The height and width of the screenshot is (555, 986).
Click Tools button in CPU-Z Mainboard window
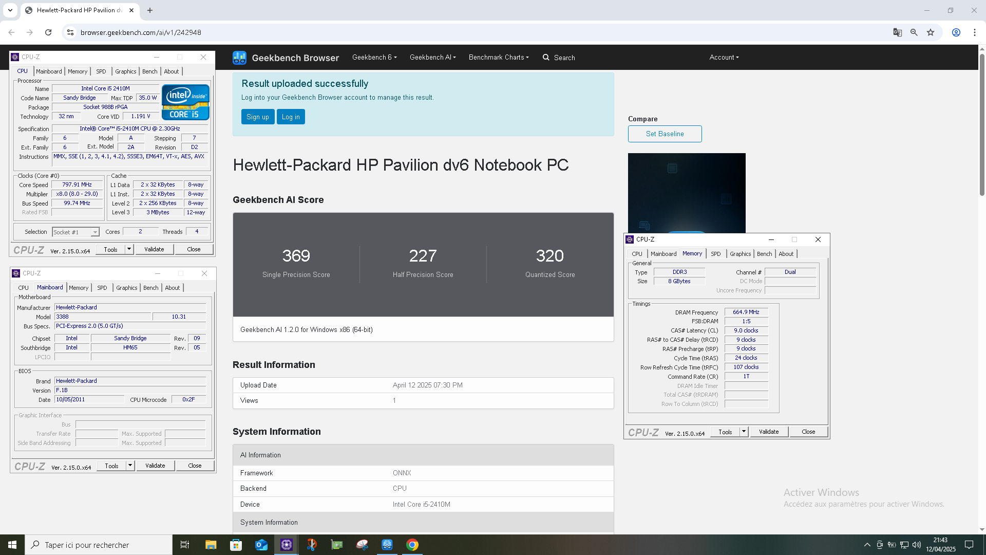click(111, 466)
